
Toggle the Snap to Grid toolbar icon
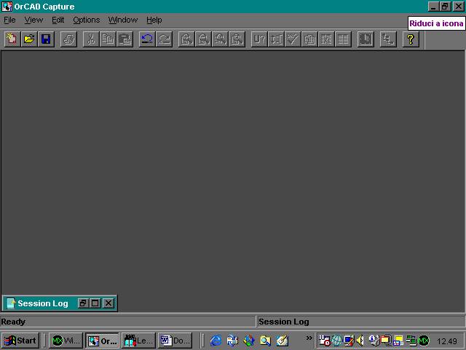366,39
